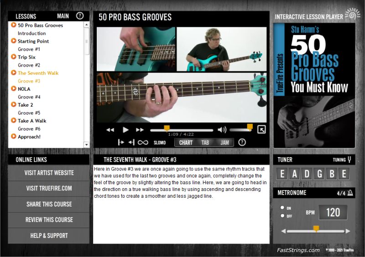Click SHARE THIS COURSE button
Viewport: 365px width, 257px height.
tap(49, 204)
